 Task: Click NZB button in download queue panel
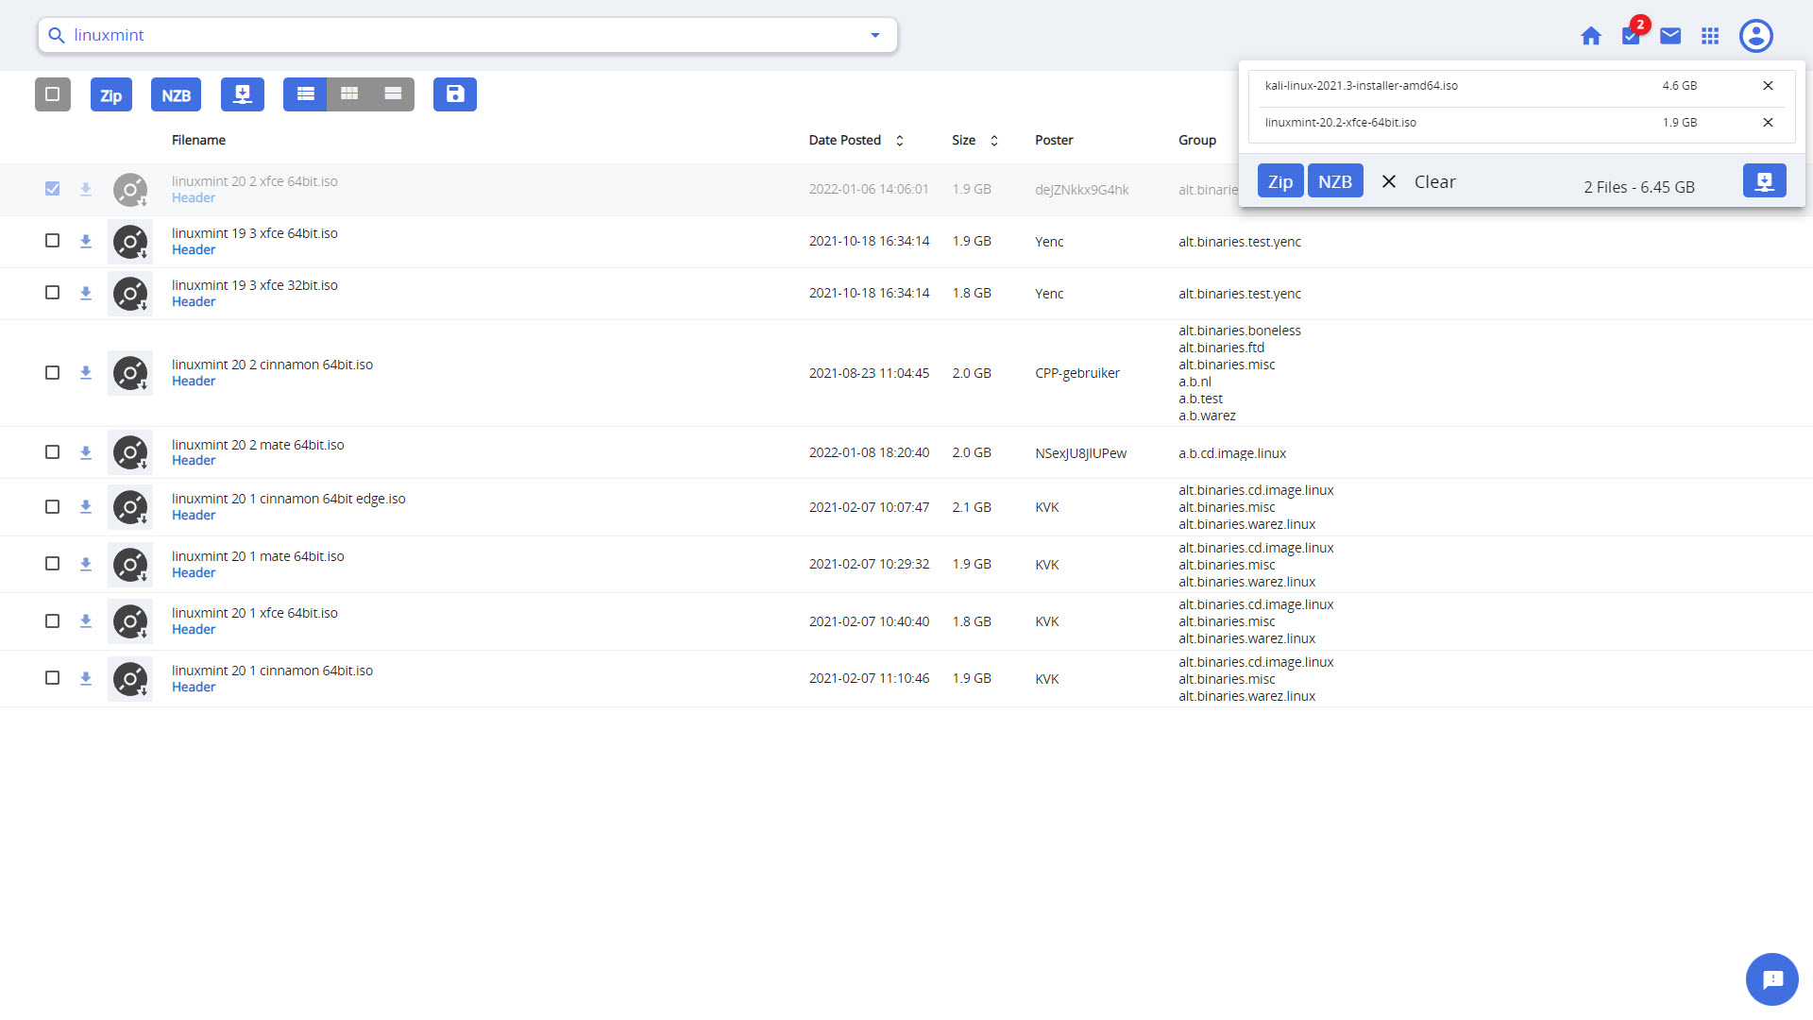(x=1335, y=181)
